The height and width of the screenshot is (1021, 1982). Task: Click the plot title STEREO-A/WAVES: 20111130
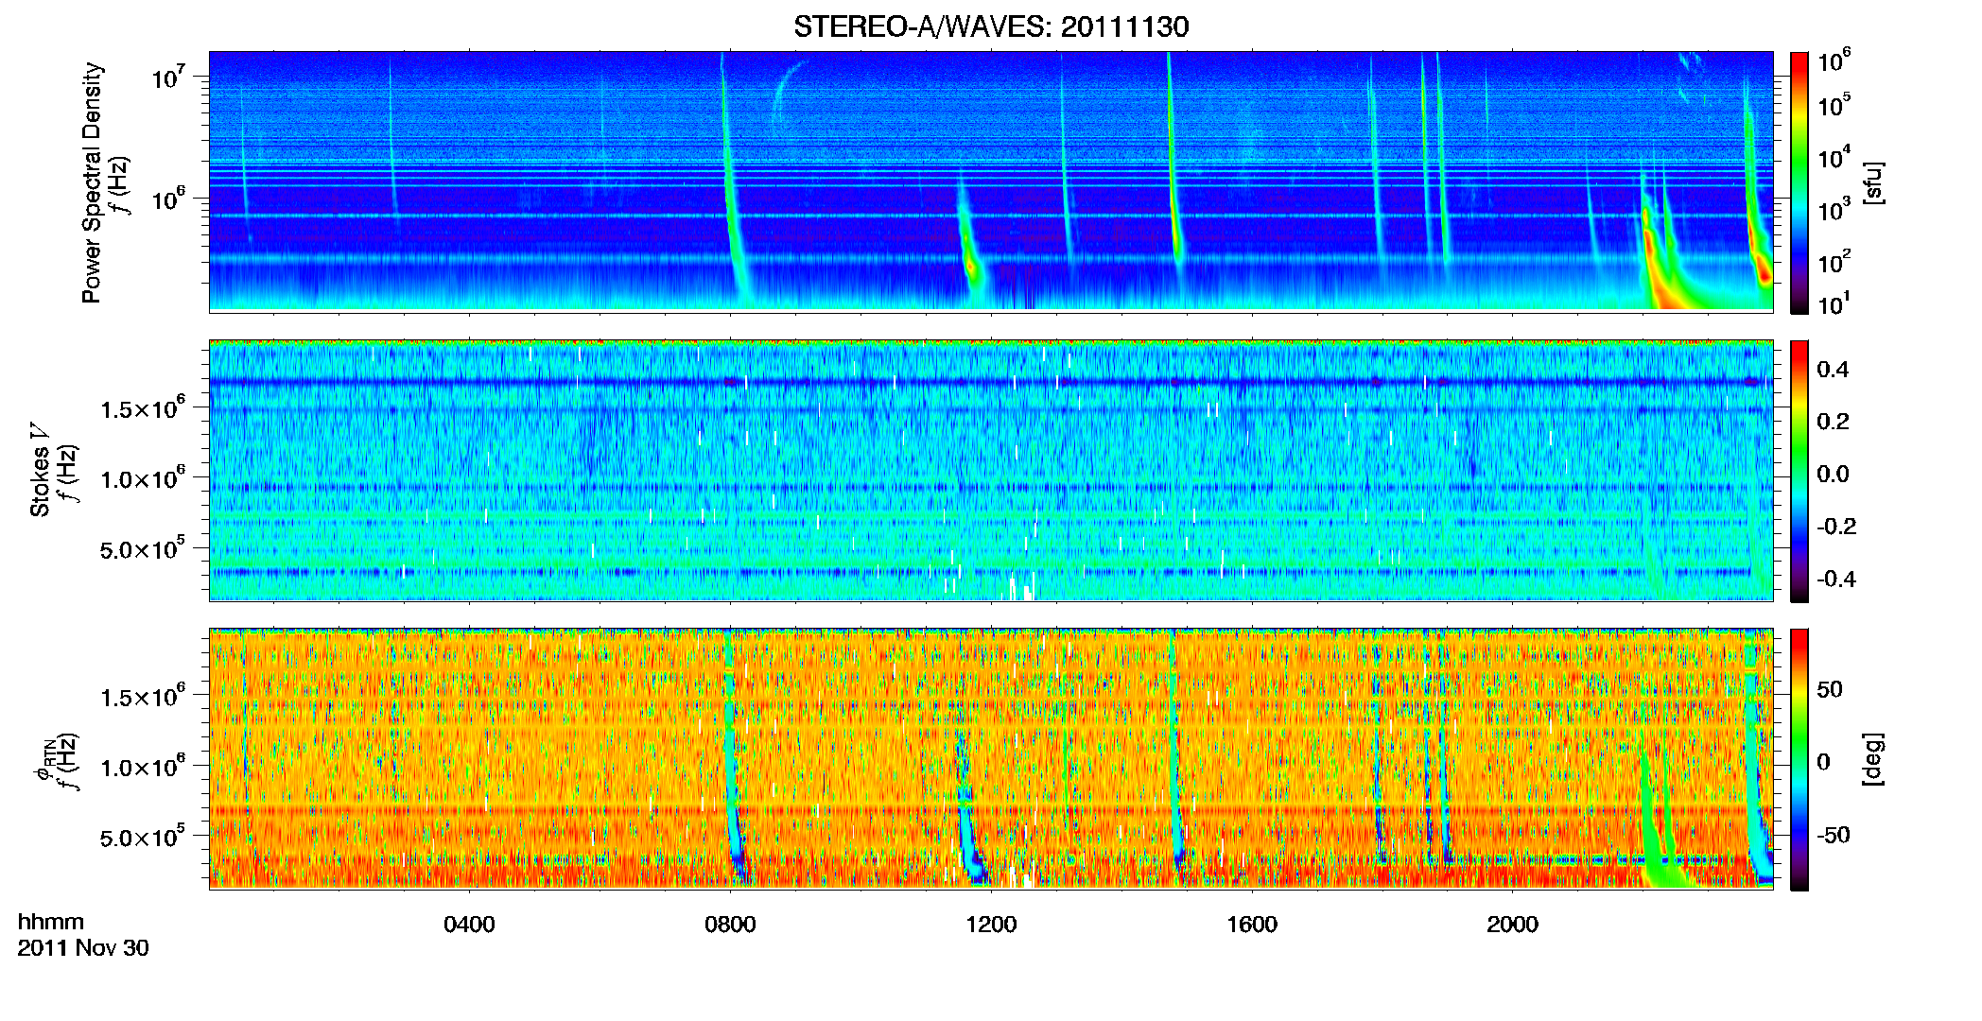pos(991,26)
